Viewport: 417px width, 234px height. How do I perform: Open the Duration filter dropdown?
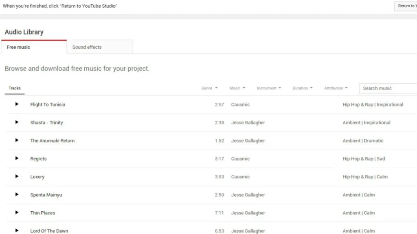(302, 88)
